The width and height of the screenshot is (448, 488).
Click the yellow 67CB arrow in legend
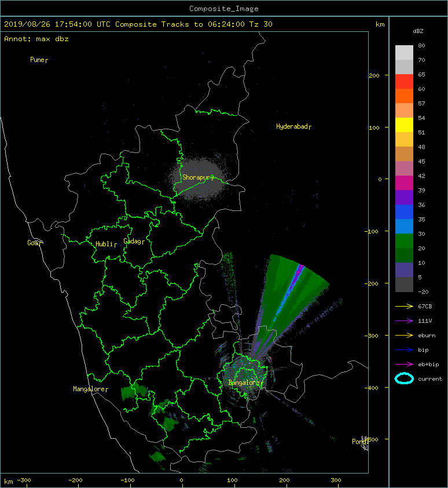pyautogui.click(x=404, y=306)
